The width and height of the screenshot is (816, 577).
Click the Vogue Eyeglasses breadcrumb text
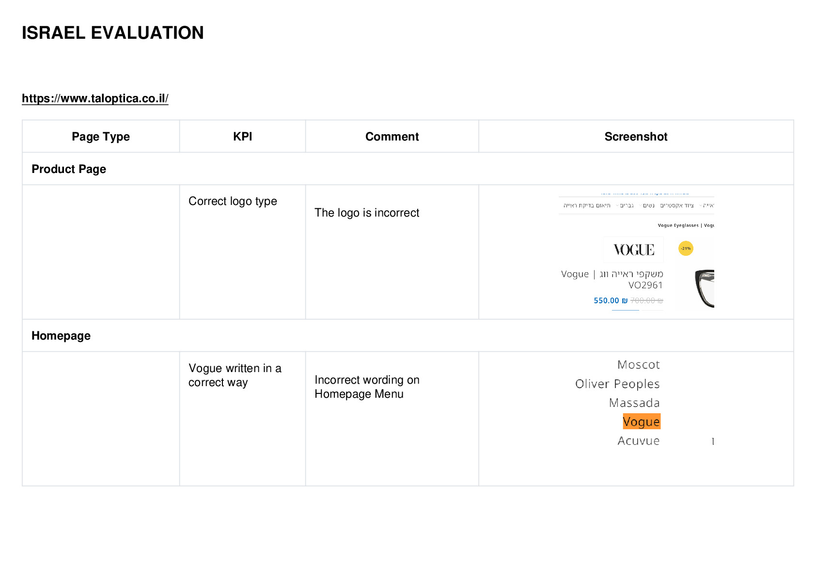tap(678, 225)
